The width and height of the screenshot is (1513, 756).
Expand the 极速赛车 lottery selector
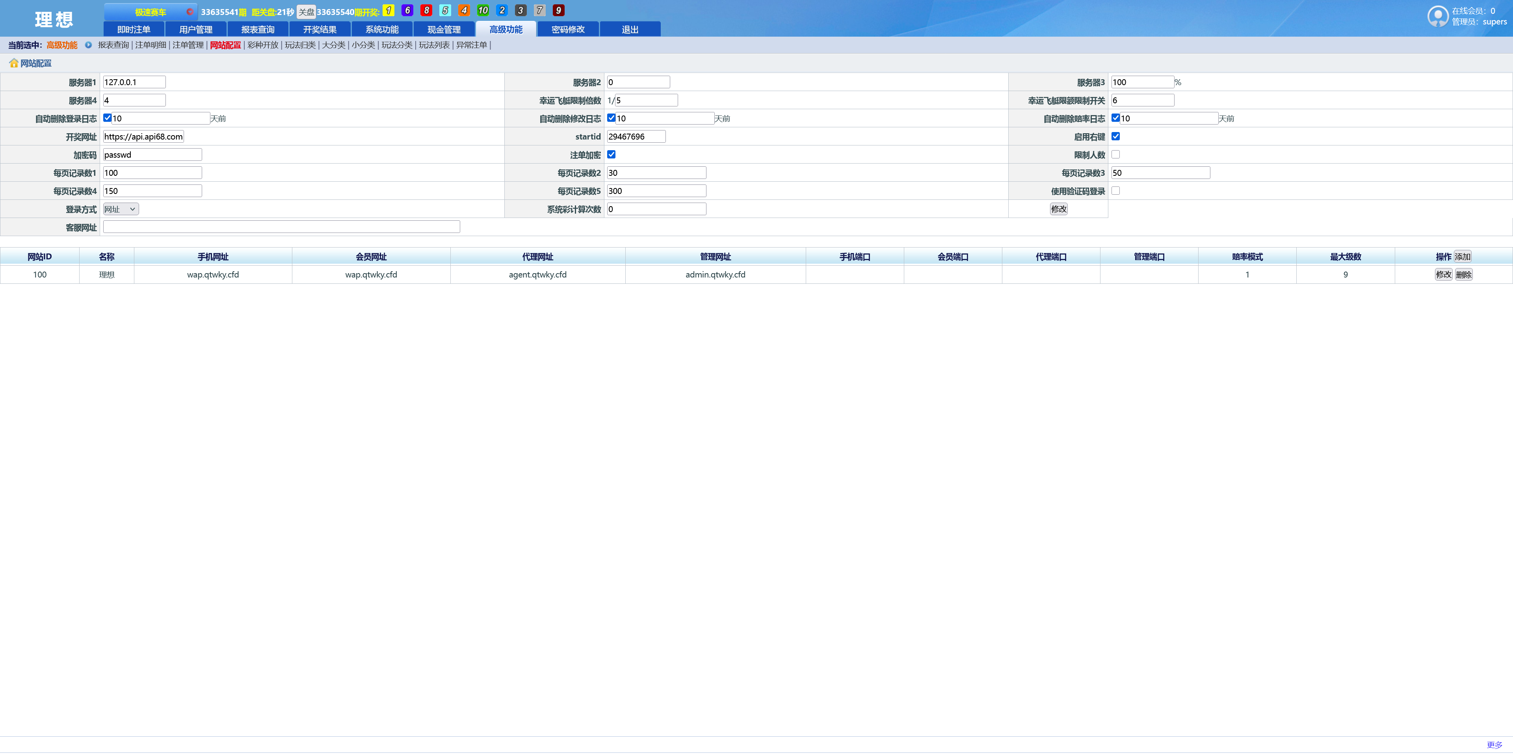pos(151,12)
